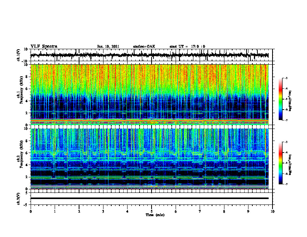
Task: Click the "2" kHz tick of ch.2 spectrogram
Action: pyautogui.click(x=27, y=177)
